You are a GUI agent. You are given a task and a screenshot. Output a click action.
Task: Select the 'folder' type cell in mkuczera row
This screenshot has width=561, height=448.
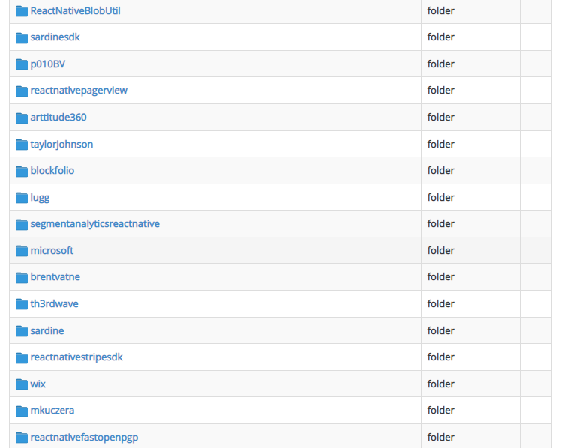(x=470, y=410)
